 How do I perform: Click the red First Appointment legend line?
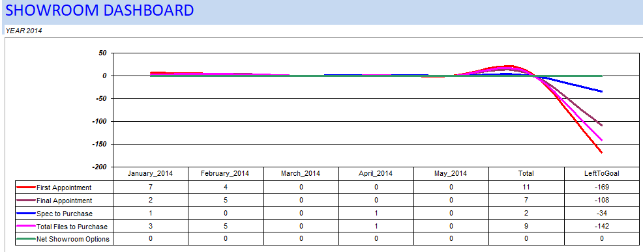26,188
